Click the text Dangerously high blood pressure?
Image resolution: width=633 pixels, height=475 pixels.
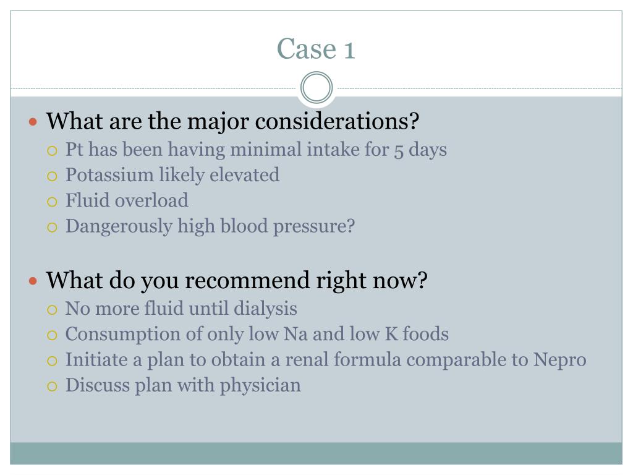point(210,226)
